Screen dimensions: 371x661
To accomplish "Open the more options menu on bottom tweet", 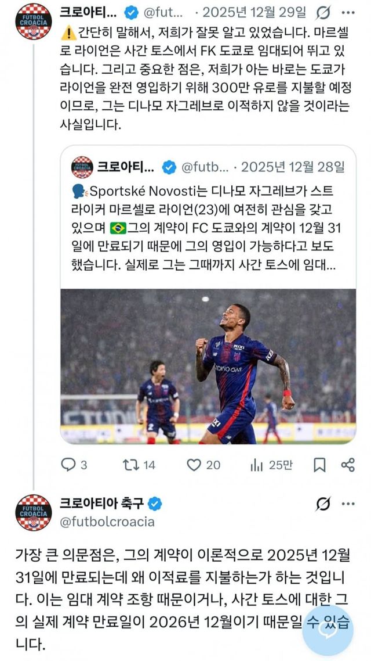I will [x=348, y=504].
